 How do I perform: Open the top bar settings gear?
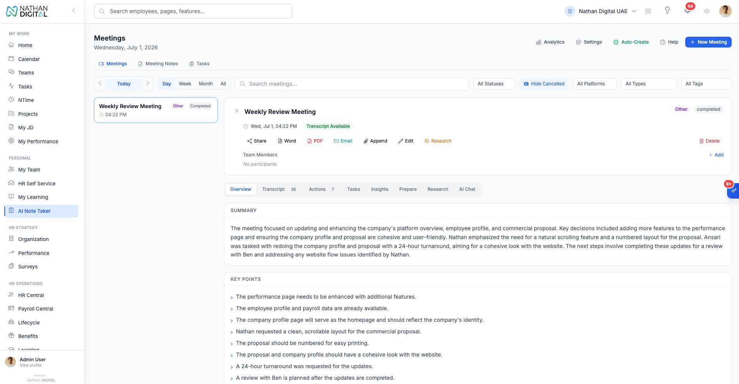pos(707,11)
